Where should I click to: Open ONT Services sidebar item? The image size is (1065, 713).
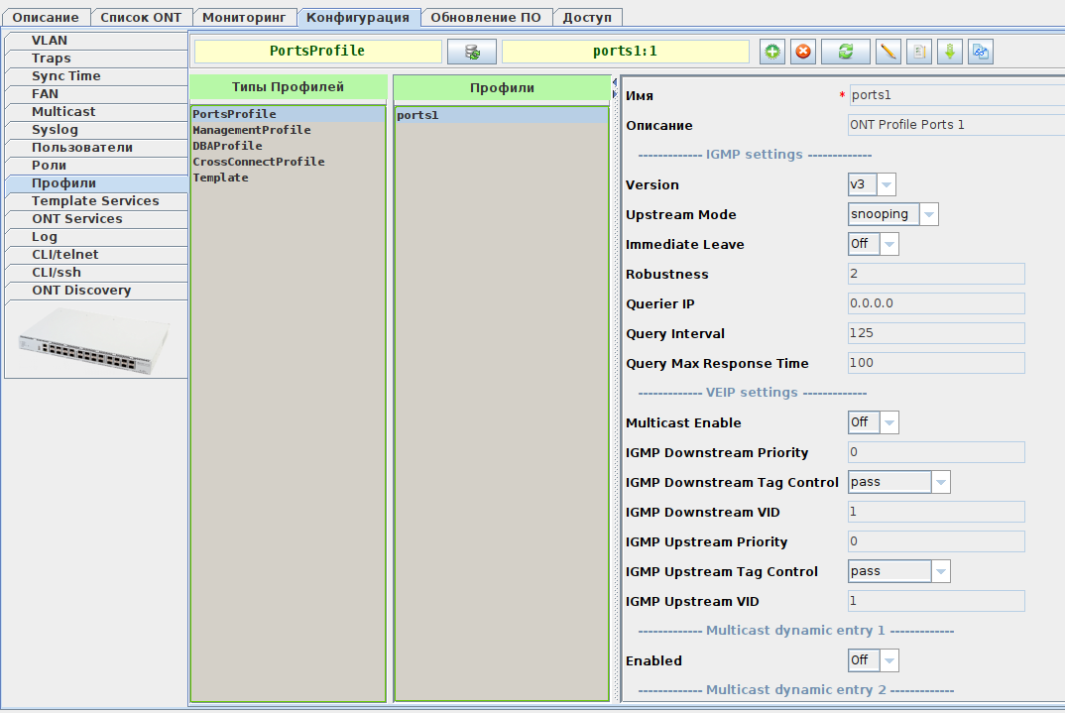tap(96, 218)
